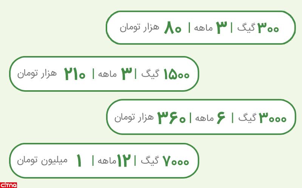
Task: Choose the 3000 gig data amount
Action: pyautogui.click(x=273, y=118)
